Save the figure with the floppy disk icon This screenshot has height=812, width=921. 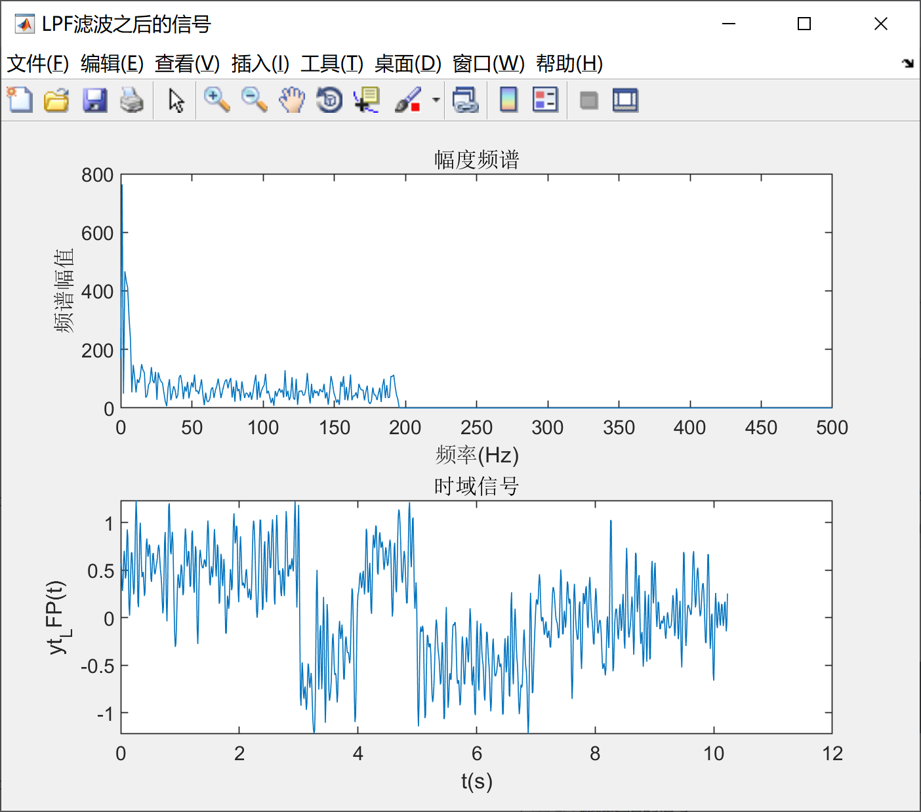(94, 100)
